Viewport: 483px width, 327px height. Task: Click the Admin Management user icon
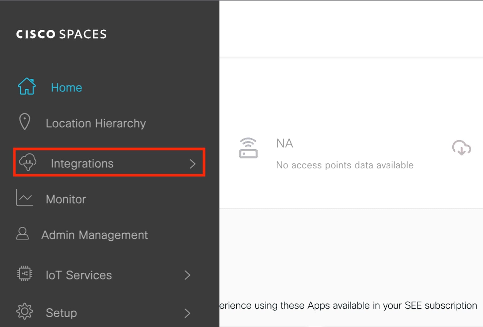tap(22, 234)
